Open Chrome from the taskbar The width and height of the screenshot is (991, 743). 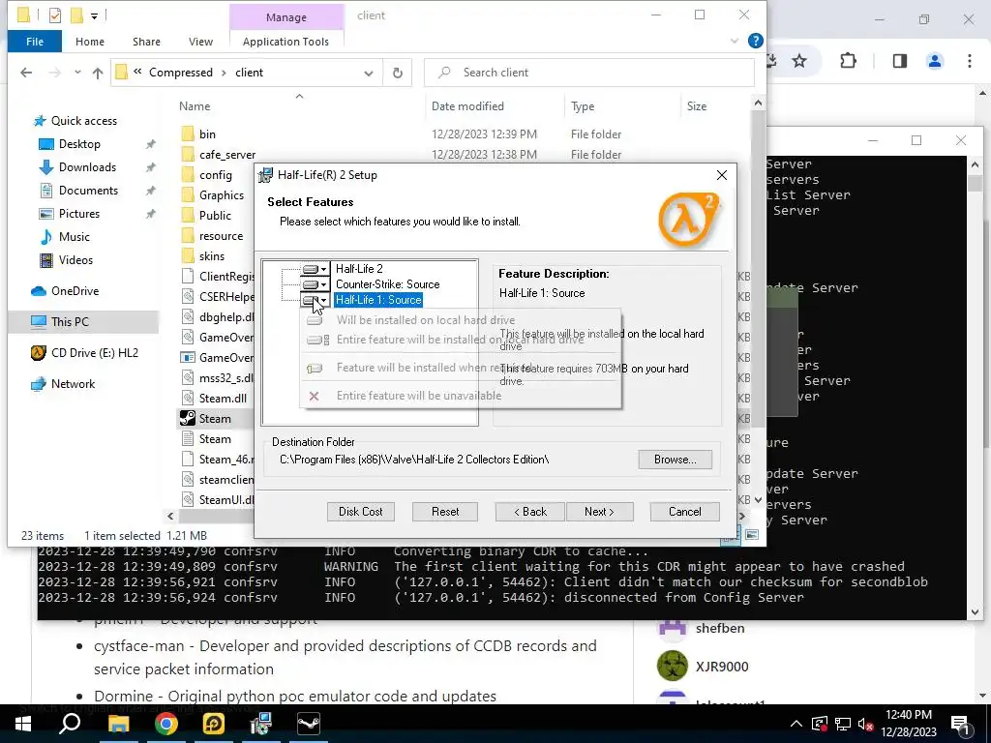point(165,724)
